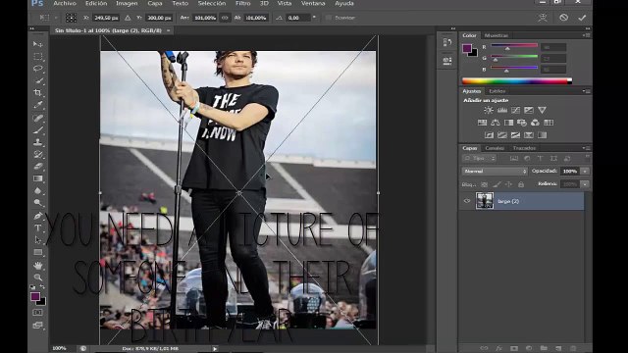Viewport: 628px width, 353px height.
Task: Click the X position input field
Action: (x=106, y=18)
